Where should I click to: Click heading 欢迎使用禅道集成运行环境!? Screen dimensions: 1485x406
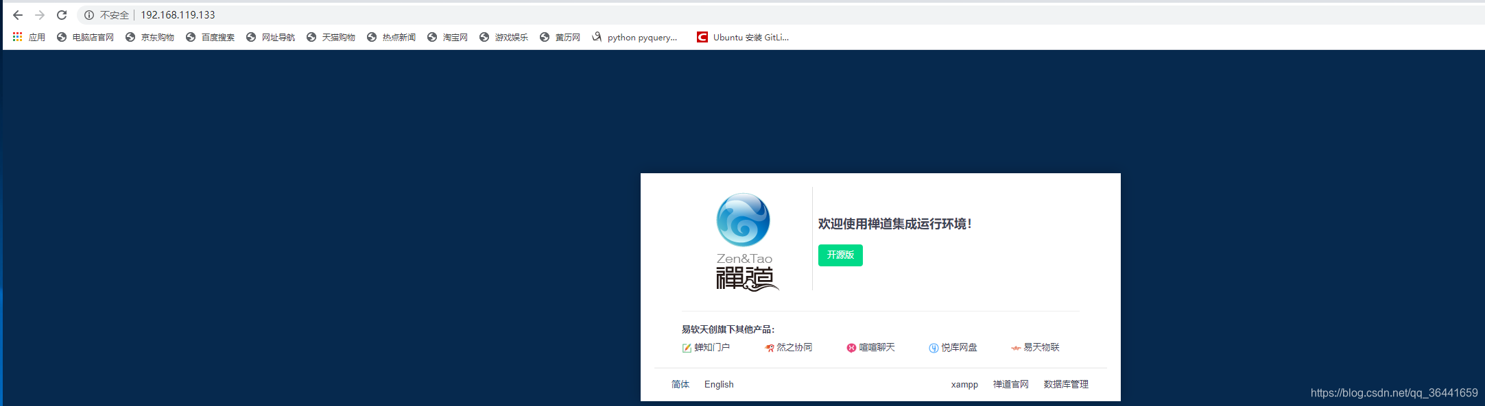895,224
